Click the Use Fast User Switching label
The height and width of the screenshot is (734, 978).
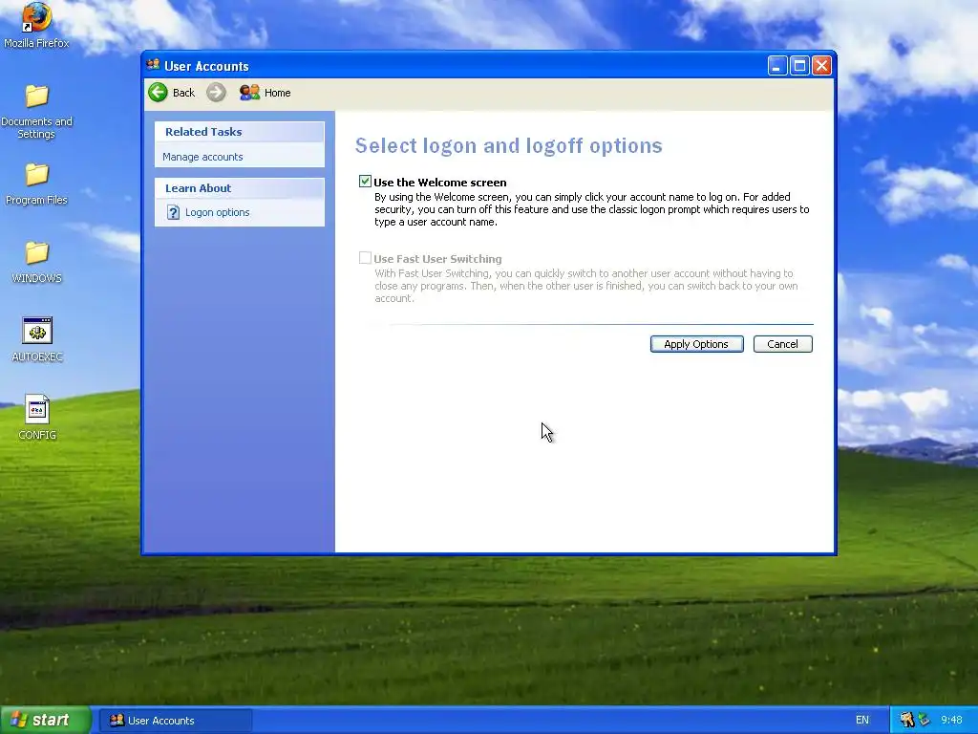pyautogui.click(x=437, y=258)
